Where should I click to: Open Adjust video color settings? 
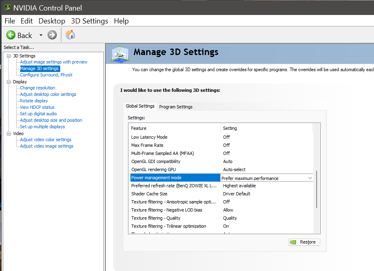point(46,140)
